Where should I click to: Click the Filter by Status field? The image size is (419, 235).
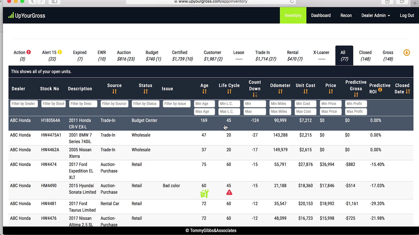145,104
